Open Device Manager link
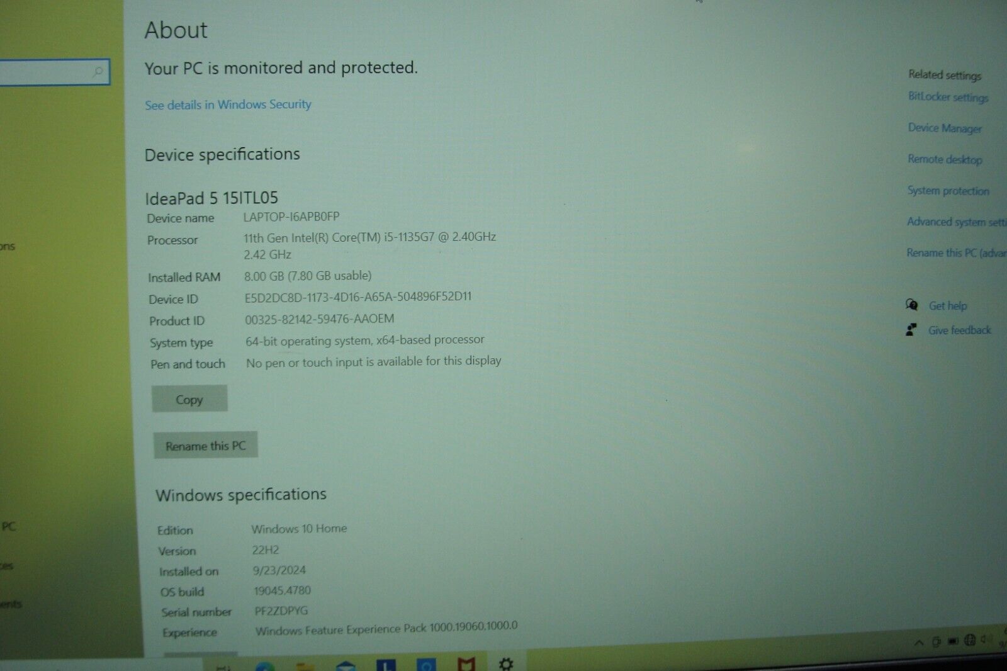This screenshot has width=1007, height=671. click(945, 128)
